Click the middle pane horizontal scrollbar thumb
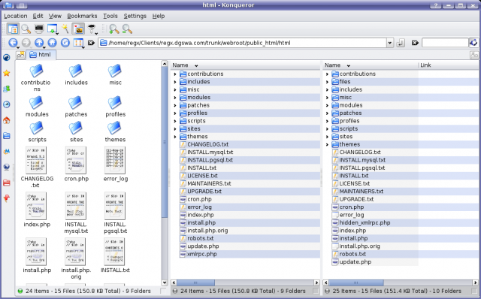Screen dimensions: 481x299 (195, 282)
